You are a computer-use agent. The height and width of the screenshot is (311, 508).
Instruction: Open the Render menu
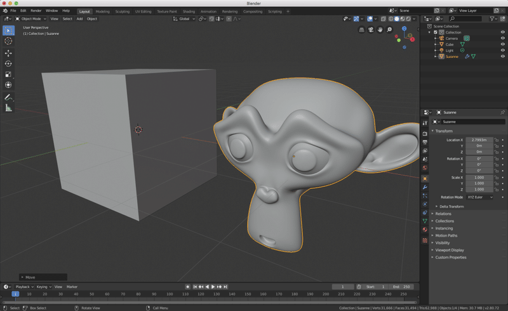36,11
